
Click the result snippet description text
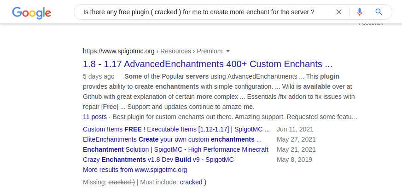(x=216, y=91)
